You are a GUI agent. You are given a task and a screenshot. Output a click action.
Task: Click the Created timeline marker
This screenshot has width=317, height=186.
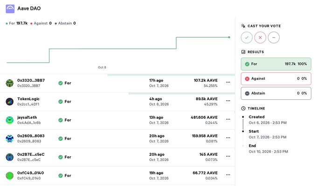click(243, 117)
